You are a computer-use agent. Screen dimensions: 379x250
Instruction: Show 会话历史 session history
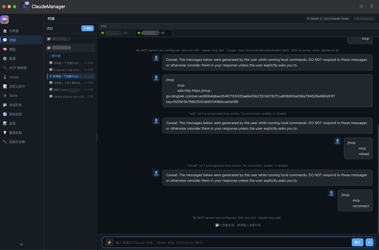click(x=21, y=105)
